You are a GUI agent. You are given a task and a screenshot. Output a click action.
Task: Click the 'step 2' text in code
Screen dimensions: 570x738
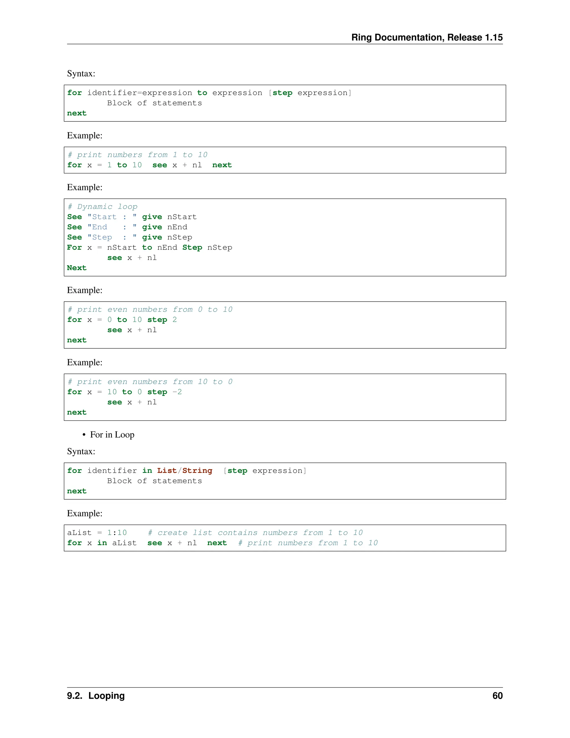[x=162, y=320]
